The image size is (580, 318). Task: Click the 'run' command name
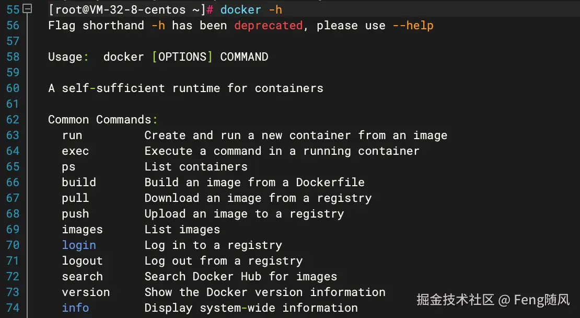72,135
